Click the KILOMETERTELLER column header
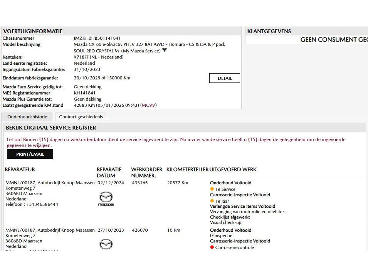368x276 pixels. (187, 170)
